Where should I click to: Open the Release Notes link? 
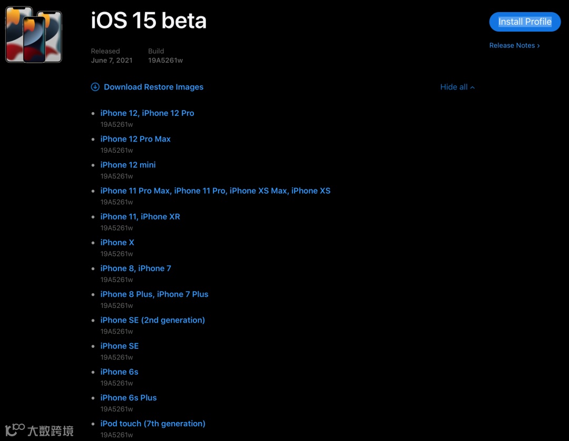[514, 45]
